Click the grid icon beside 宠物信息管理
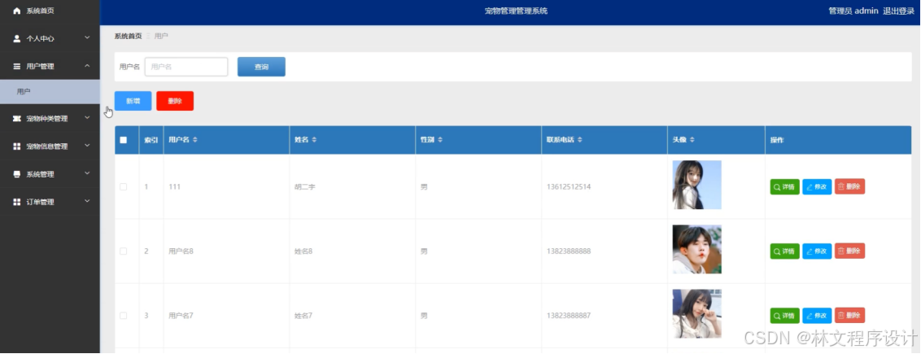Screen dimensions: 921x354 [16, 146]
